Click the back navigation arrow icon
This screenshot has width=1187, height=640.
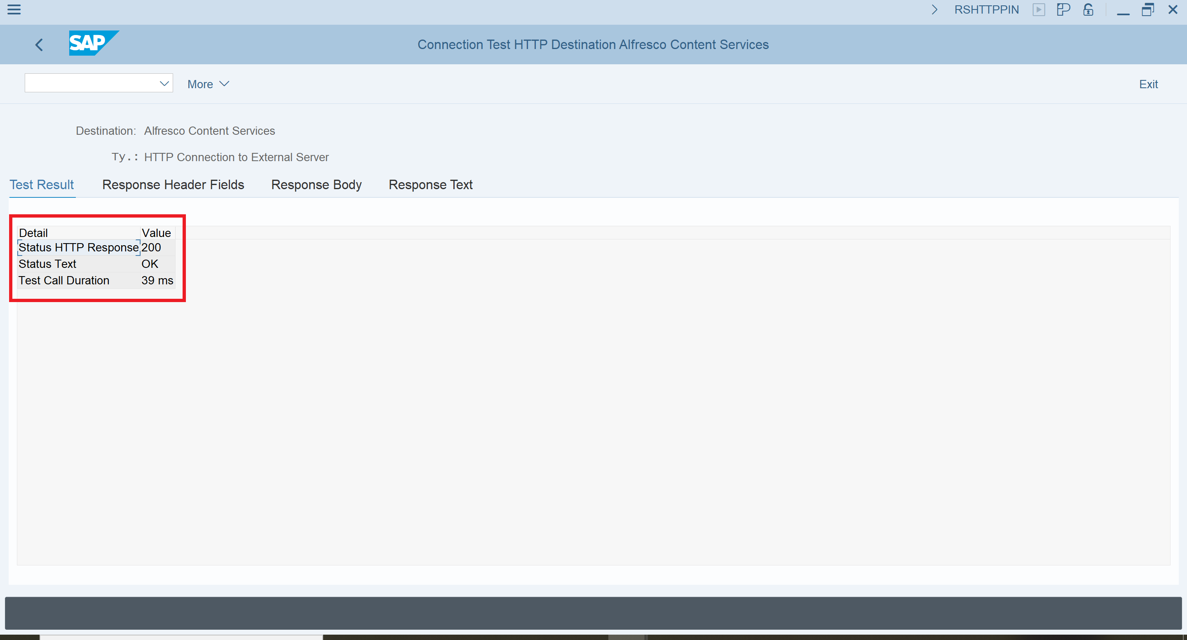[x=40, y=43]
